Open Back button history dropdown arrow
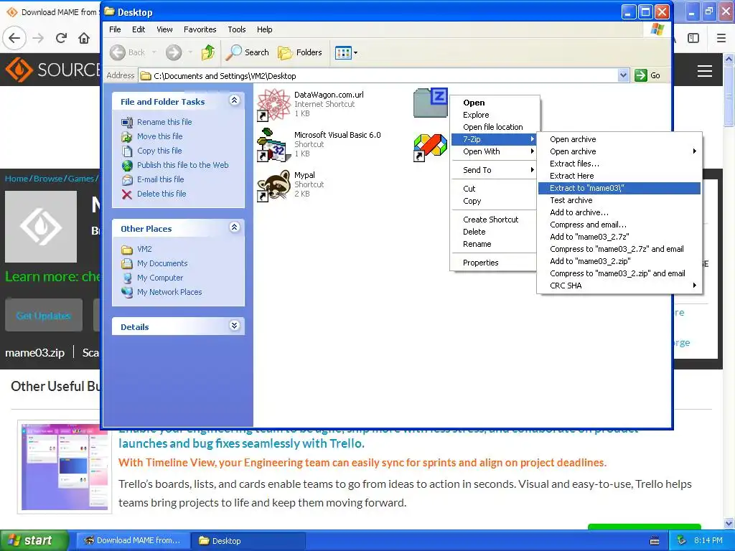 154,52
